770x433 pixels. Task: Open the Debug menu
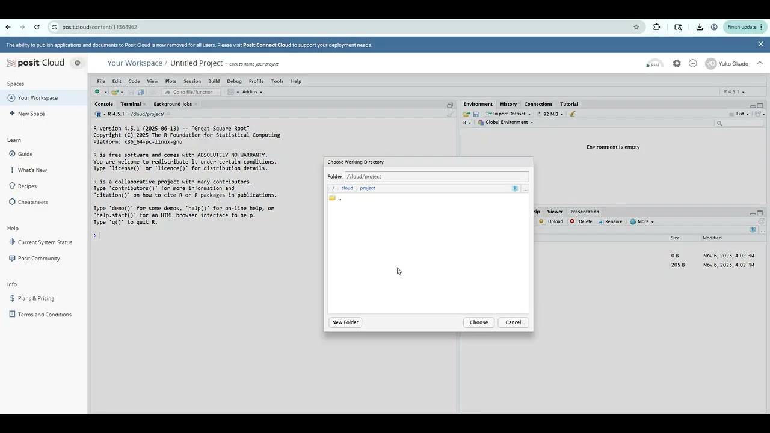coord(234,81)
